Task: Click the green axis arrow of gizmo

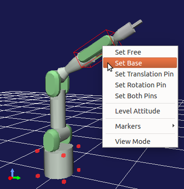Action: point(17,178)
